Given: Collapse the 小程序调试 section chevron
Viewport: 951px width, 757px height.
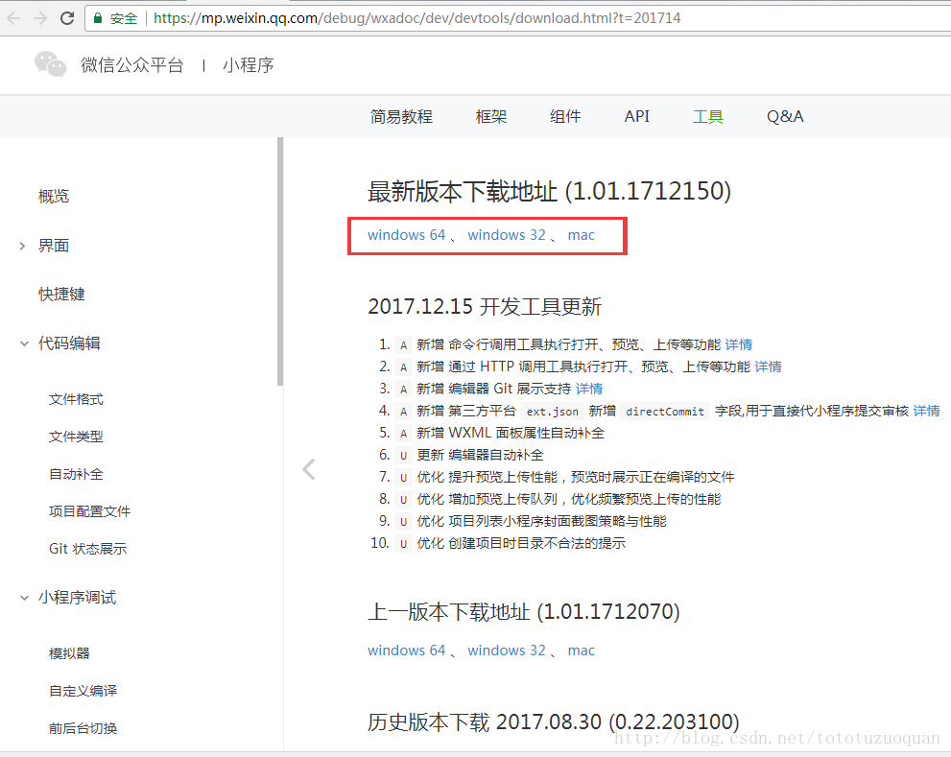Looking at the screenshot, I should pos(24,598).
